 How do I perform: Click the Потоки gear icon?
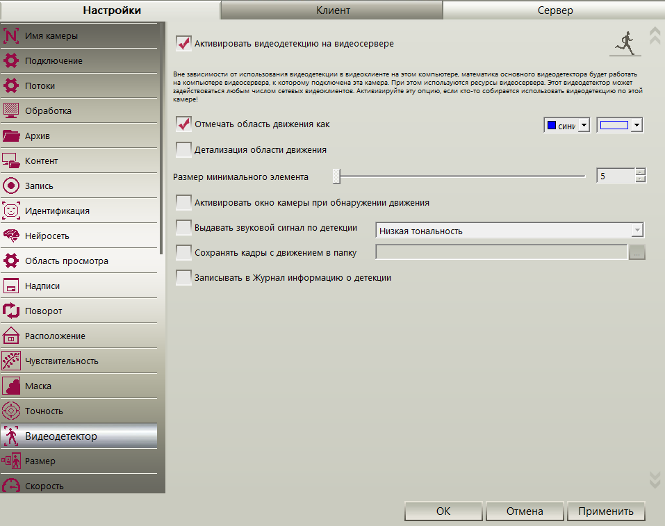click(x=11, y=85)
